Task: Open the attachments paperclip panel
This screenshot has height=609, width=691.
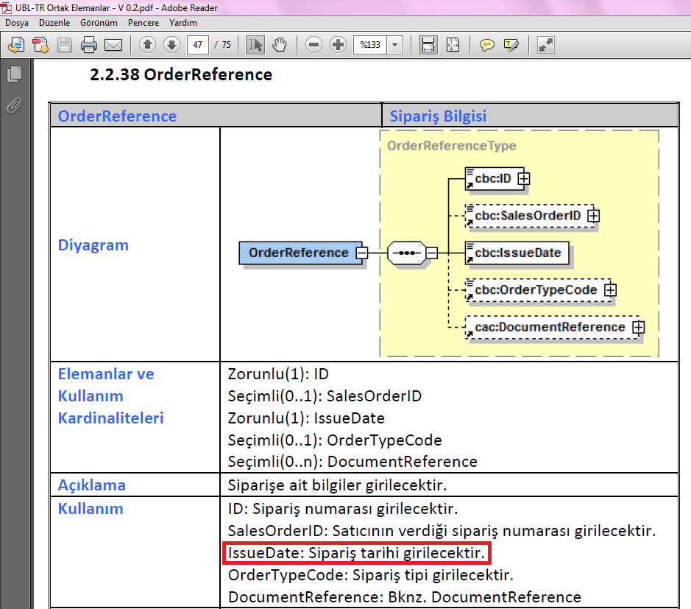Action: [13, 105]
